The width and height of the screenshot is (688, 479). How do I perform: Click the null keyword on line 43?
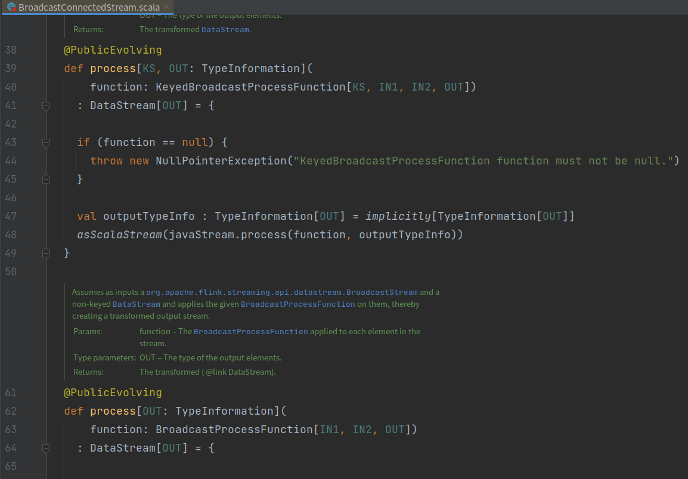coord(195,142)
